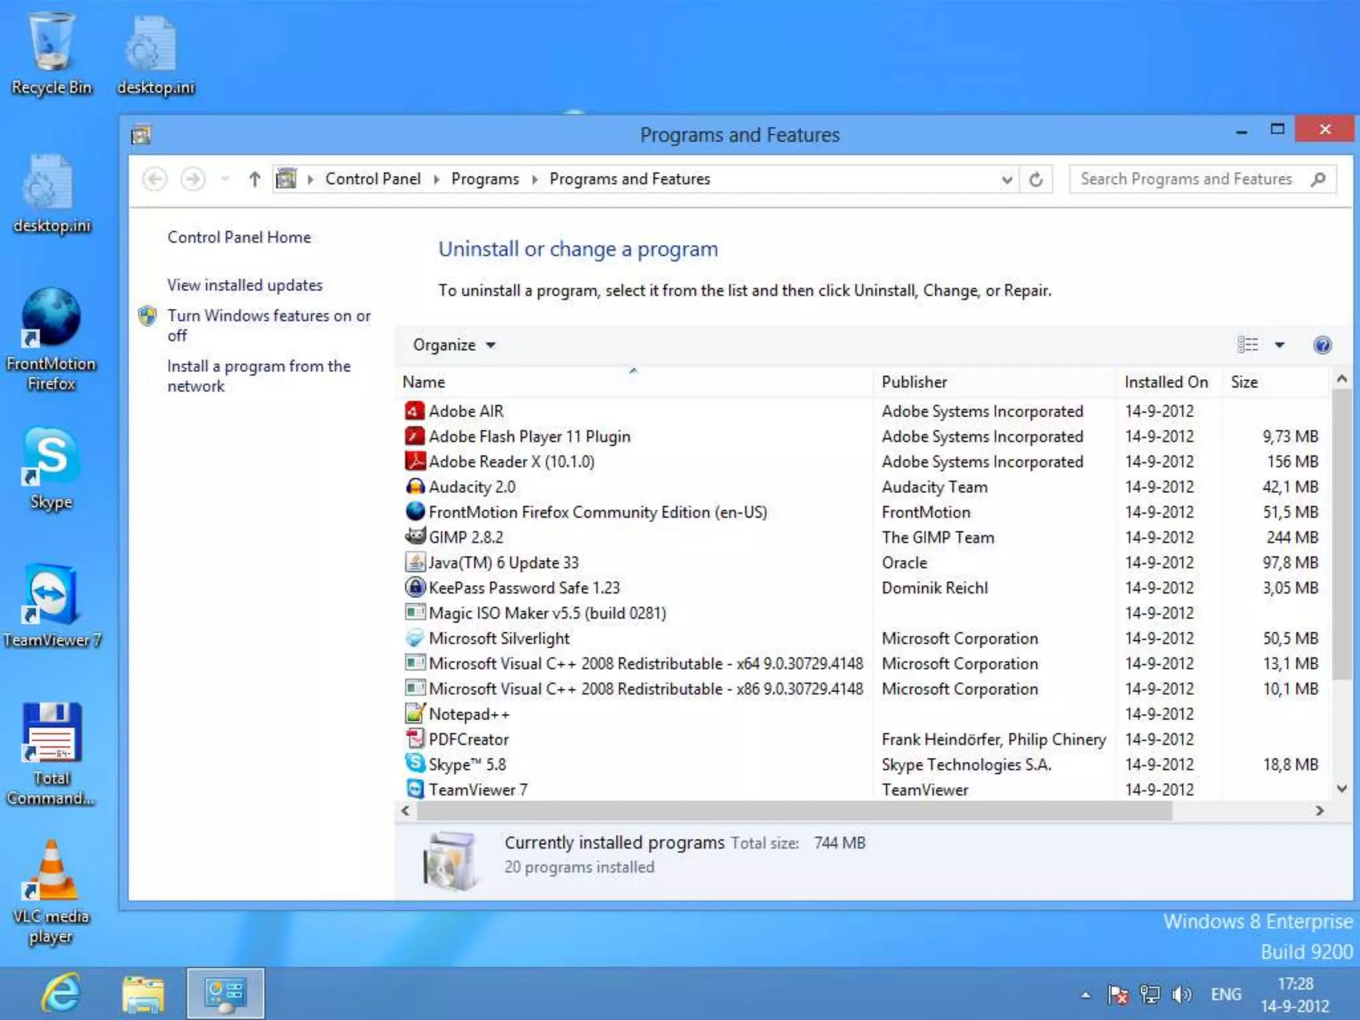Click the horizontal scrollbar thumb of program list
Viewport: 1360px width, 1020px height.
click(x=794, y=811)
